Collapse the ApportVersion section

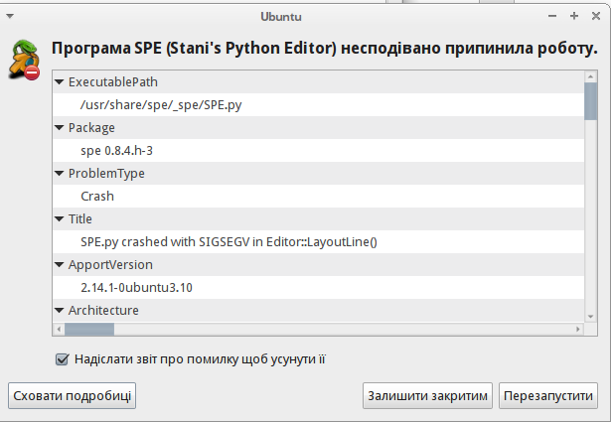[x=60, y=265]
